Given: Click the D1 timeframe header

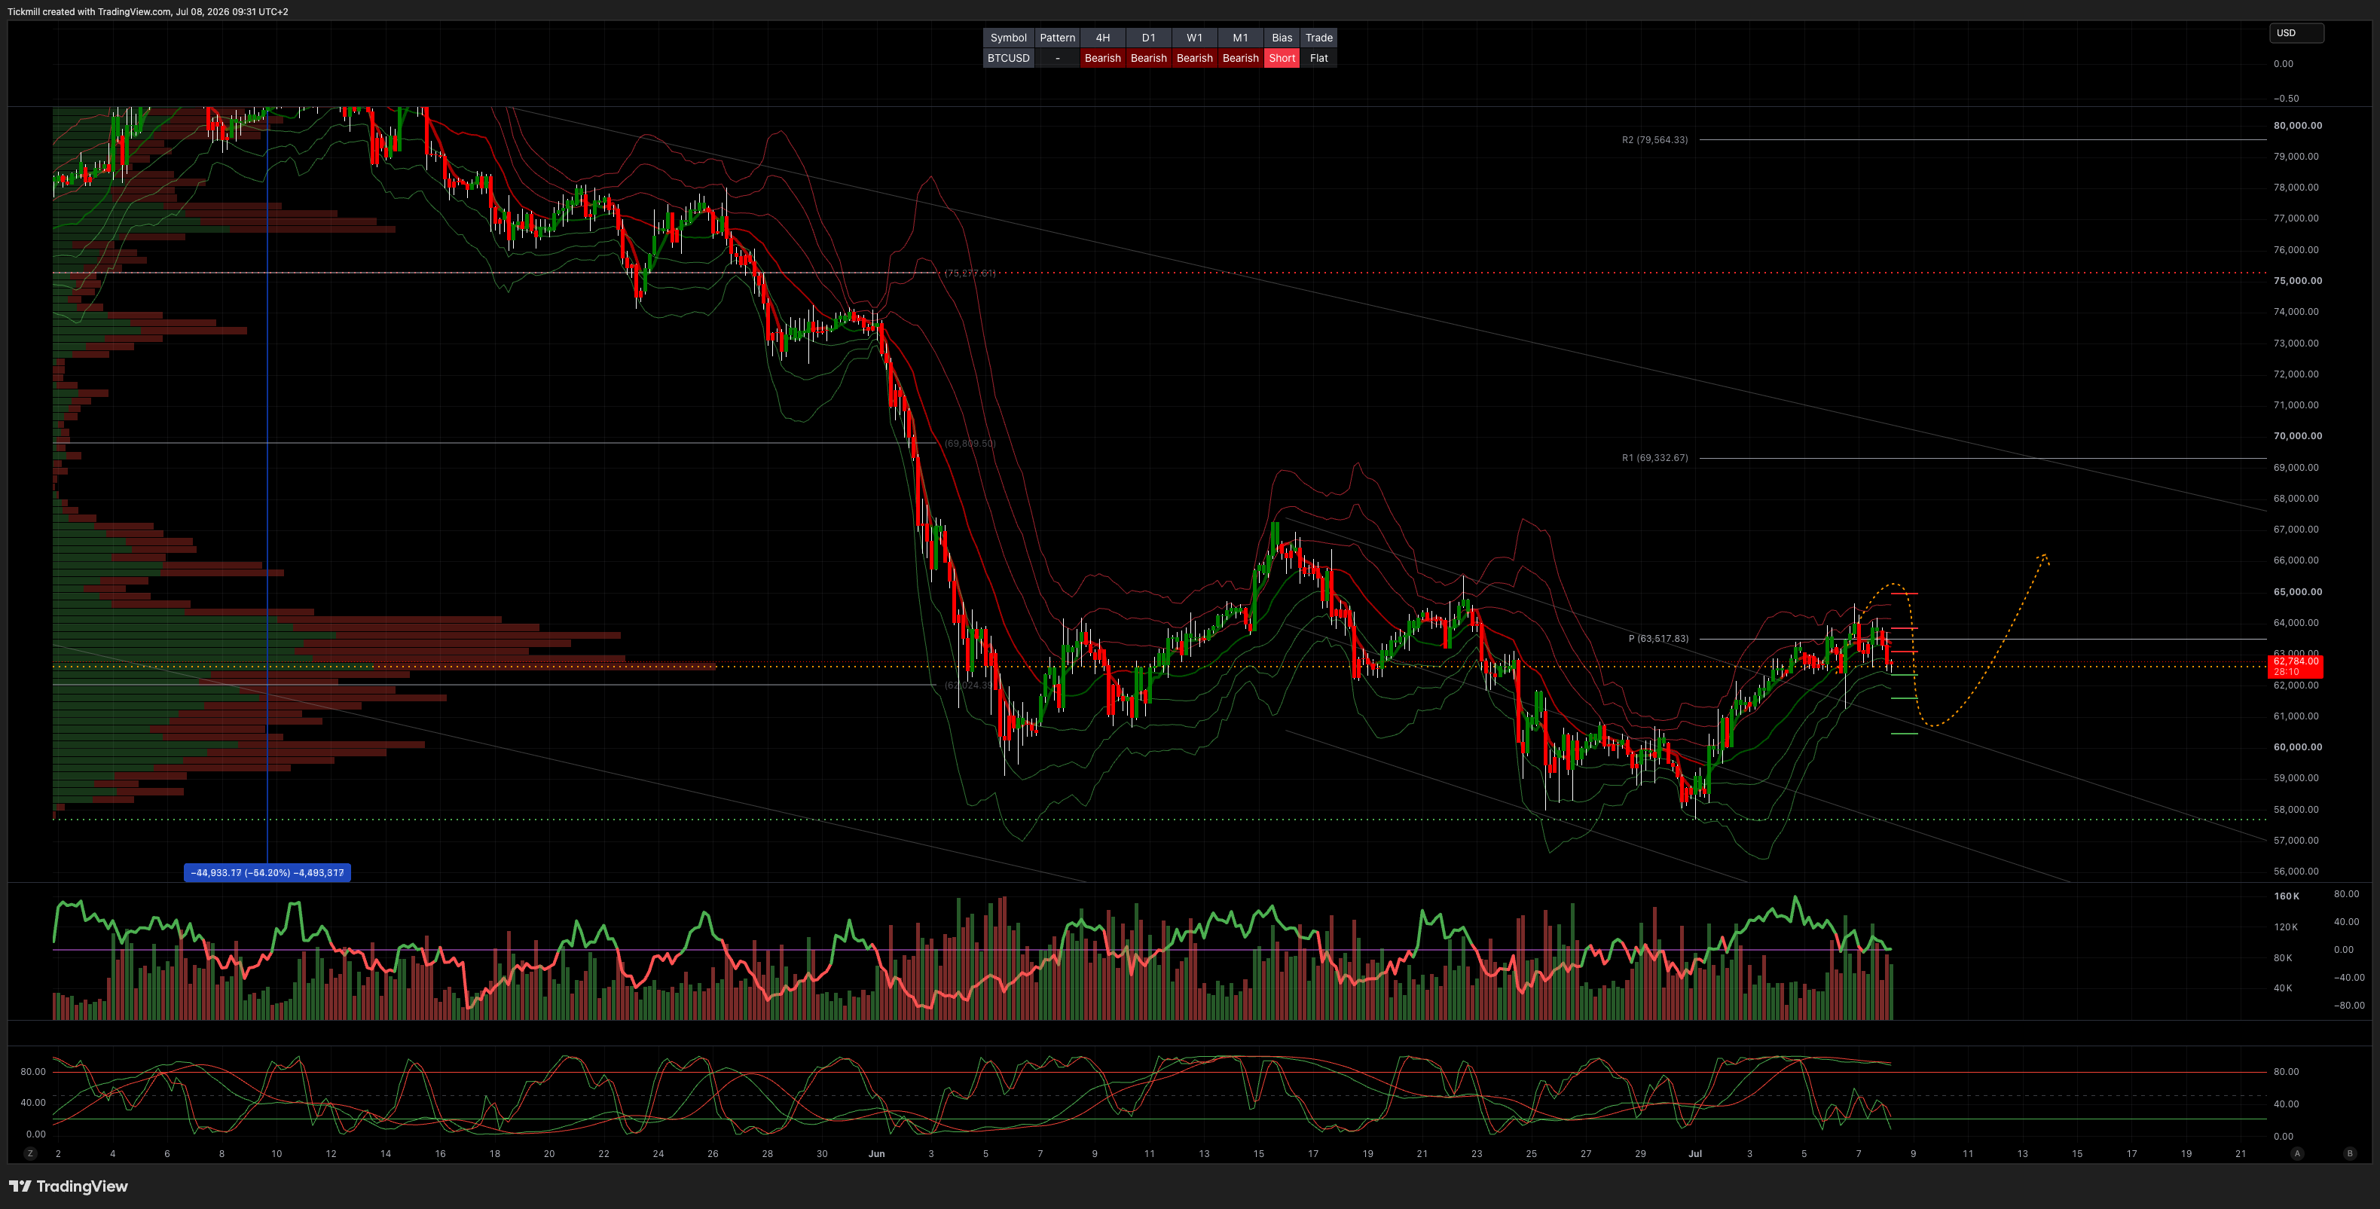Looking at the screenshot, I should coord(1148,38).
